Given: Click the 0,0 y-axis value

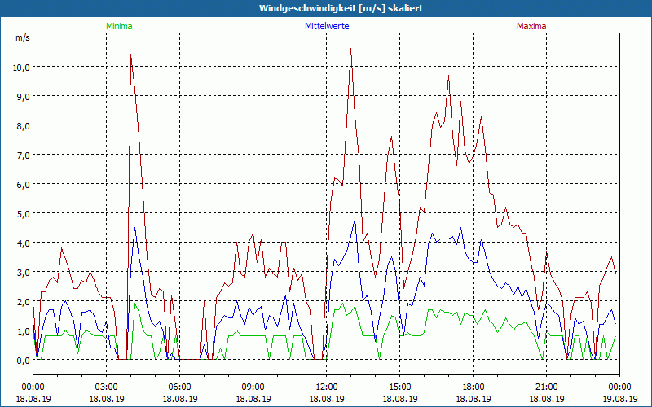Looking at the screenshot, I should click(x=24, y=361).
